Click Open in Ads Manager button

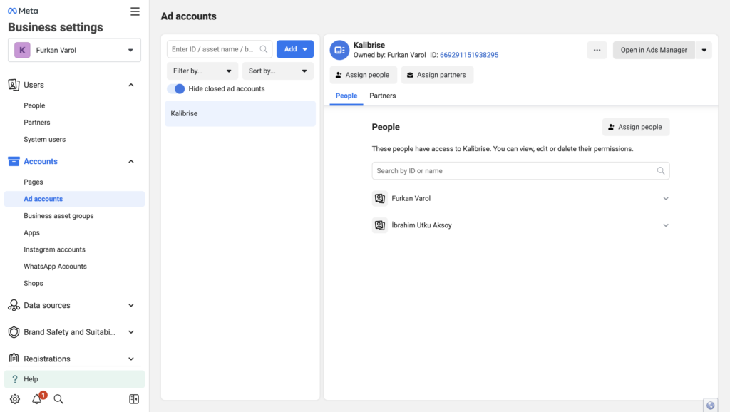(653, 50)
